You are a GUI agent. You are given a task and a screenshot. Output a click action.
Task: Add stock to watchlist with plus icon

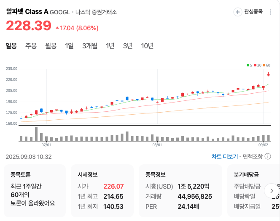(238, 12)
